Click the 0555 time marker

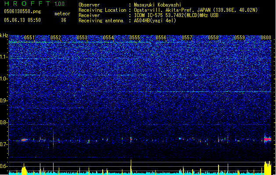click(135, 38)
